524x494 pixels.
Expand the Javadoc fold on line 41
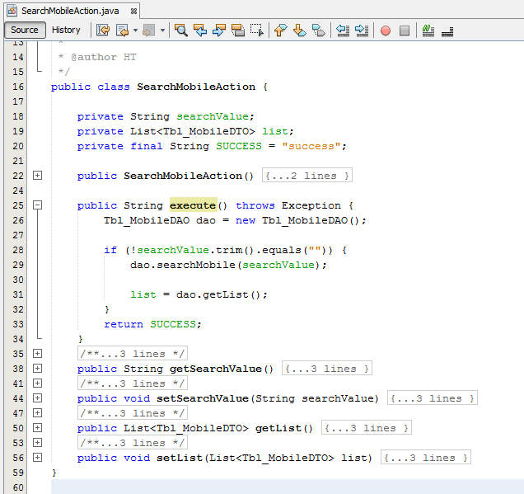pos(37,383)
